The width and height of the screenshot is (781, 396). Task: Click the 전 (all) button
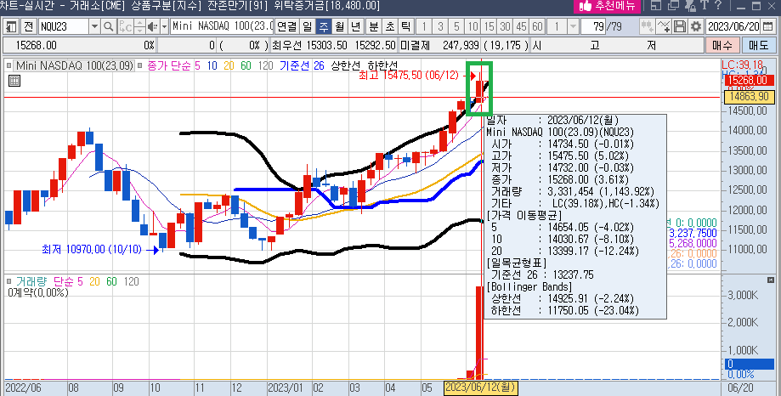(28, 26)
